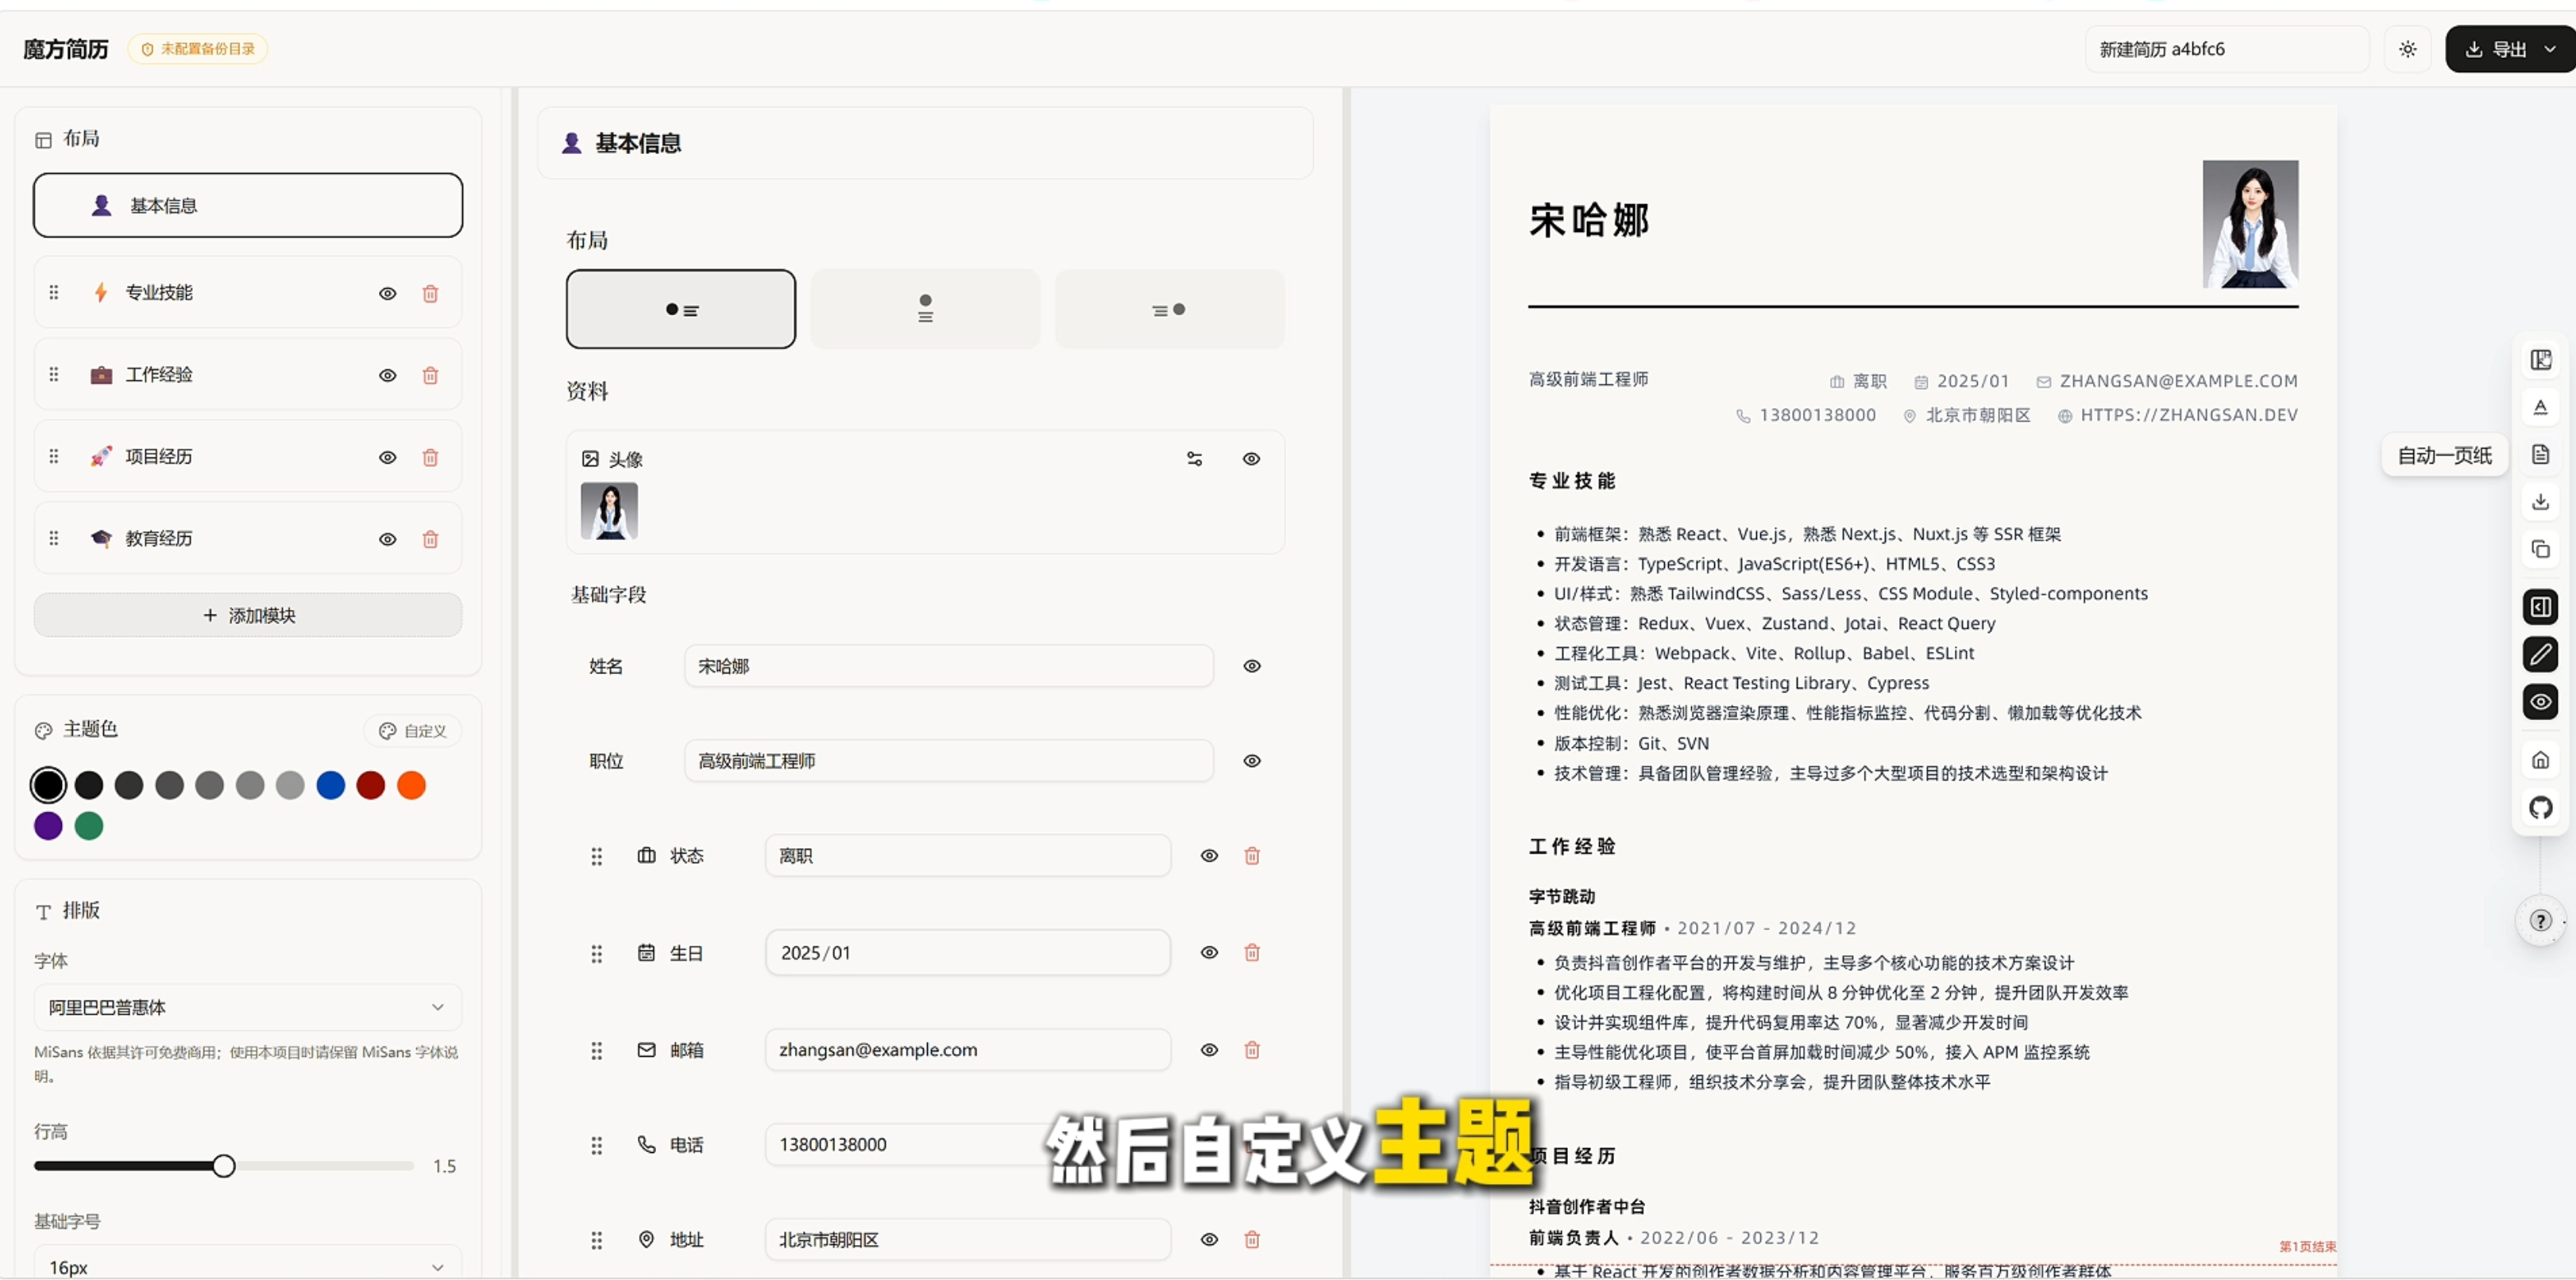Click the 自定义 theme color button

click(413, 731)
